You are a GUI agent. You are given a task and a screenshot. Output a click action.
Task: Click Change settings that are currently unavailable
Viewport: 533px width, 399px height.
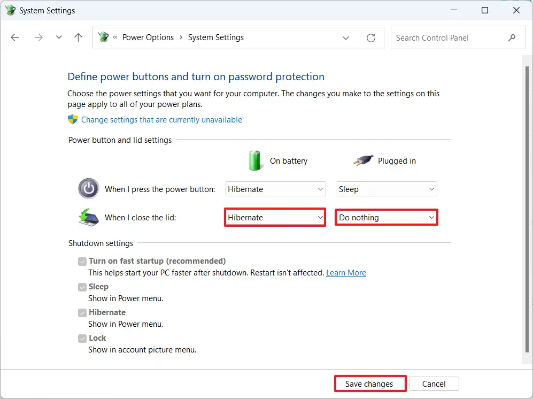[x=161, y=120]
